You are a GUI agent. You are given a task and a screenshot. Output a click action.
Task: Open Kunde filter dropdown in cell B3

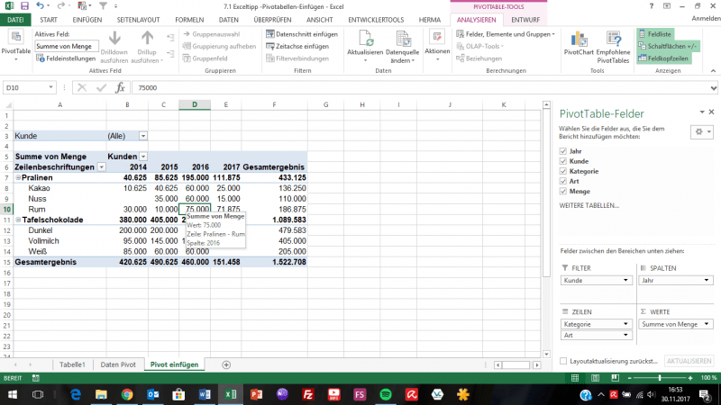(x=143, y=136)
